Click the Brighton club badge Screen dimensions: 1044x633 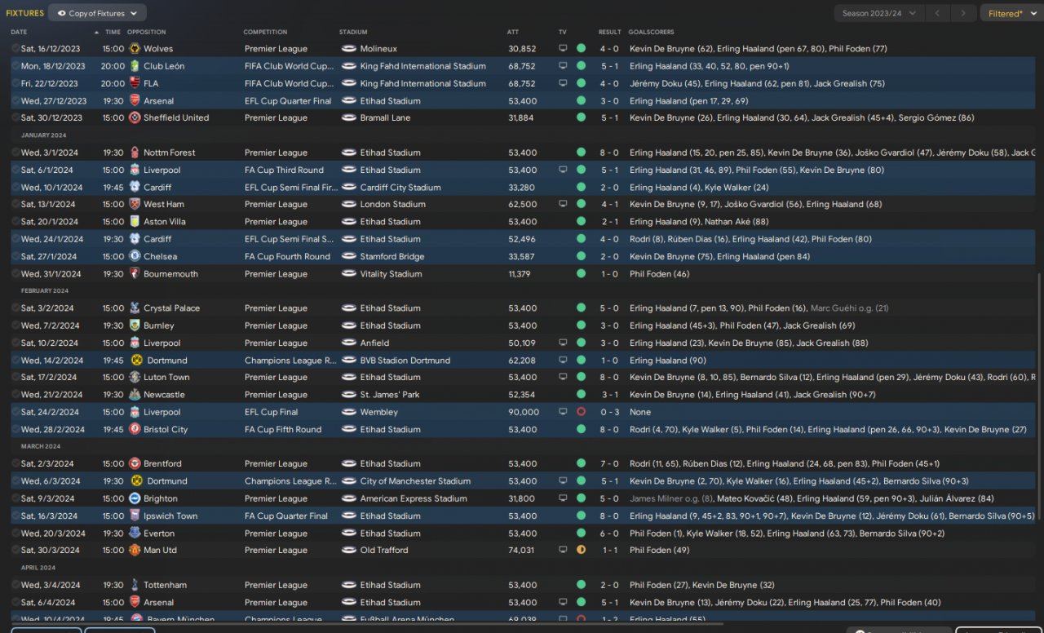click(x=135, y=498)
